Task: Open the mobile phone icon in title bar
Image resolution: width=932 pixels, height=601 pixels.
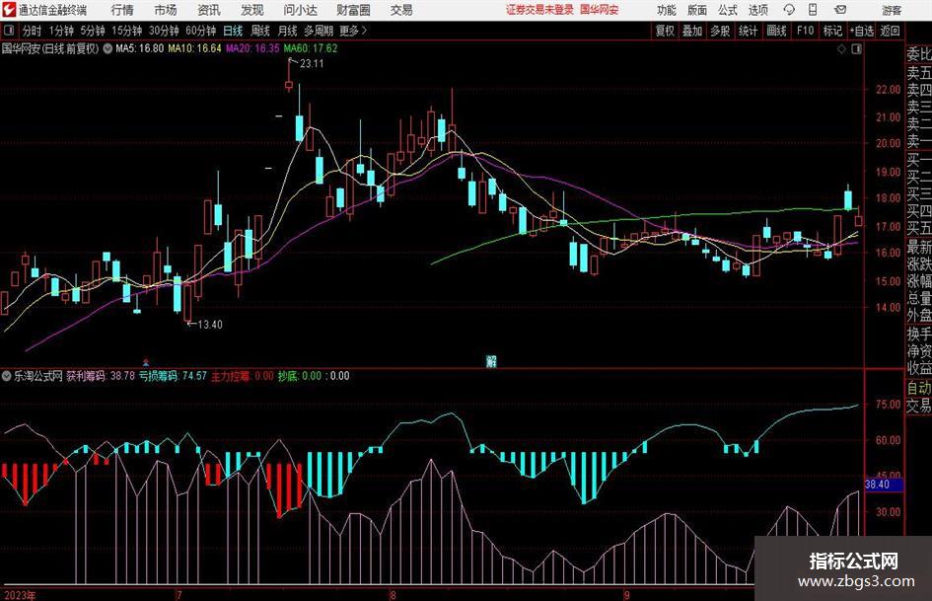Action: pyautogui.click(x=813, y=10)
